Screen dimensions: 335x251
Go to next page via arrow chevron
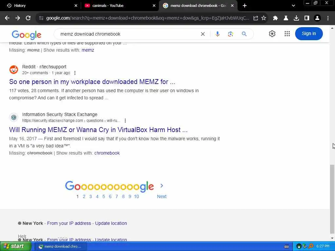pos(162,186)
